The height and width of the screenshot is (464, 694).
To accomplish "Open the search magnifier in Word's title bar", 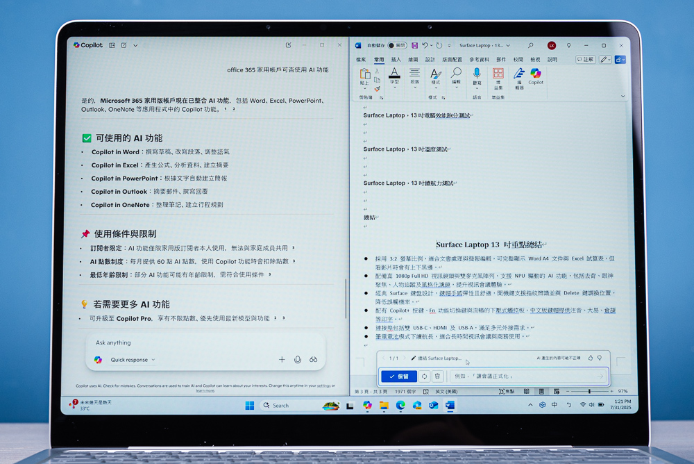I will tap(530, 45).
